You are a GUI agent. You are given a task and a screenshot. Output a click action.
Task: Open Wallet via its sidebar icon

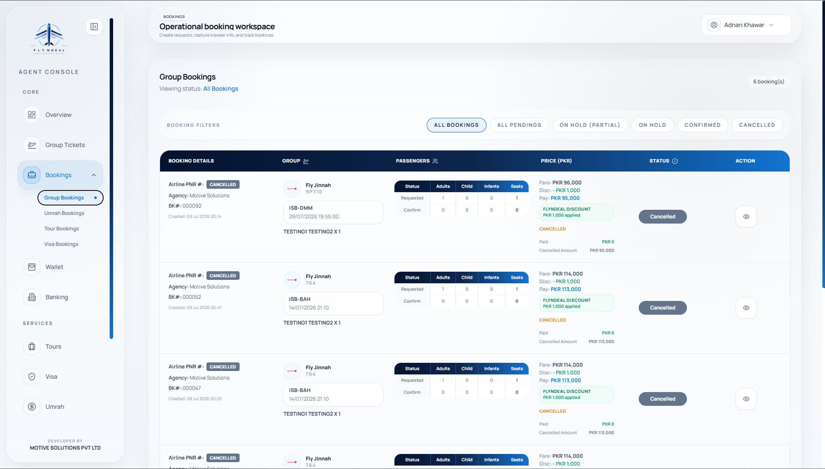point(32,267)
